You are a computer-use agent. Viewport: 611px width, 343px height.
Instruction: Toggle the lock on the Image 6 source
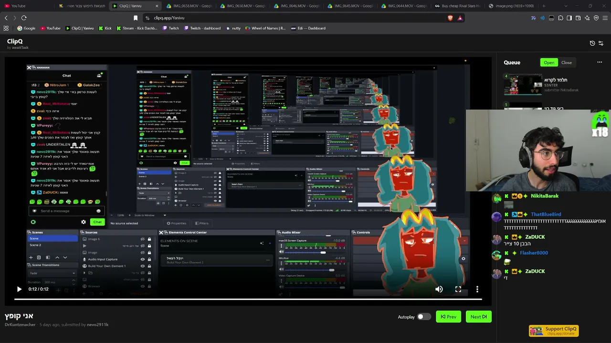coord(149,239)
